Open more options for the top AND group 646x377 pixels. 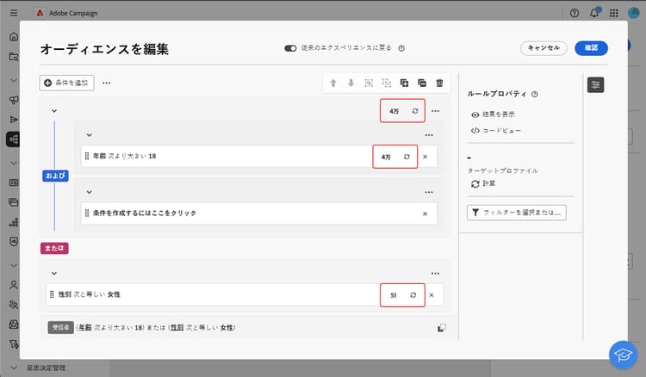[436, 111]
